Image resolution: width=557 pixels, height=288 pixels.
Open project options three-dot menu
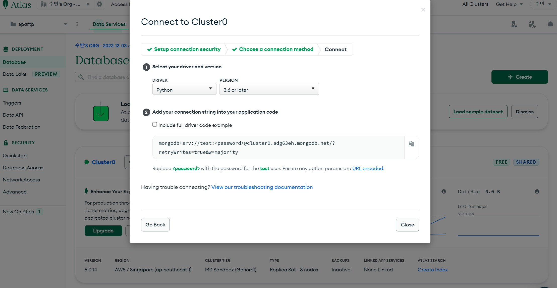pyautogui.click(x=77, y=24)
